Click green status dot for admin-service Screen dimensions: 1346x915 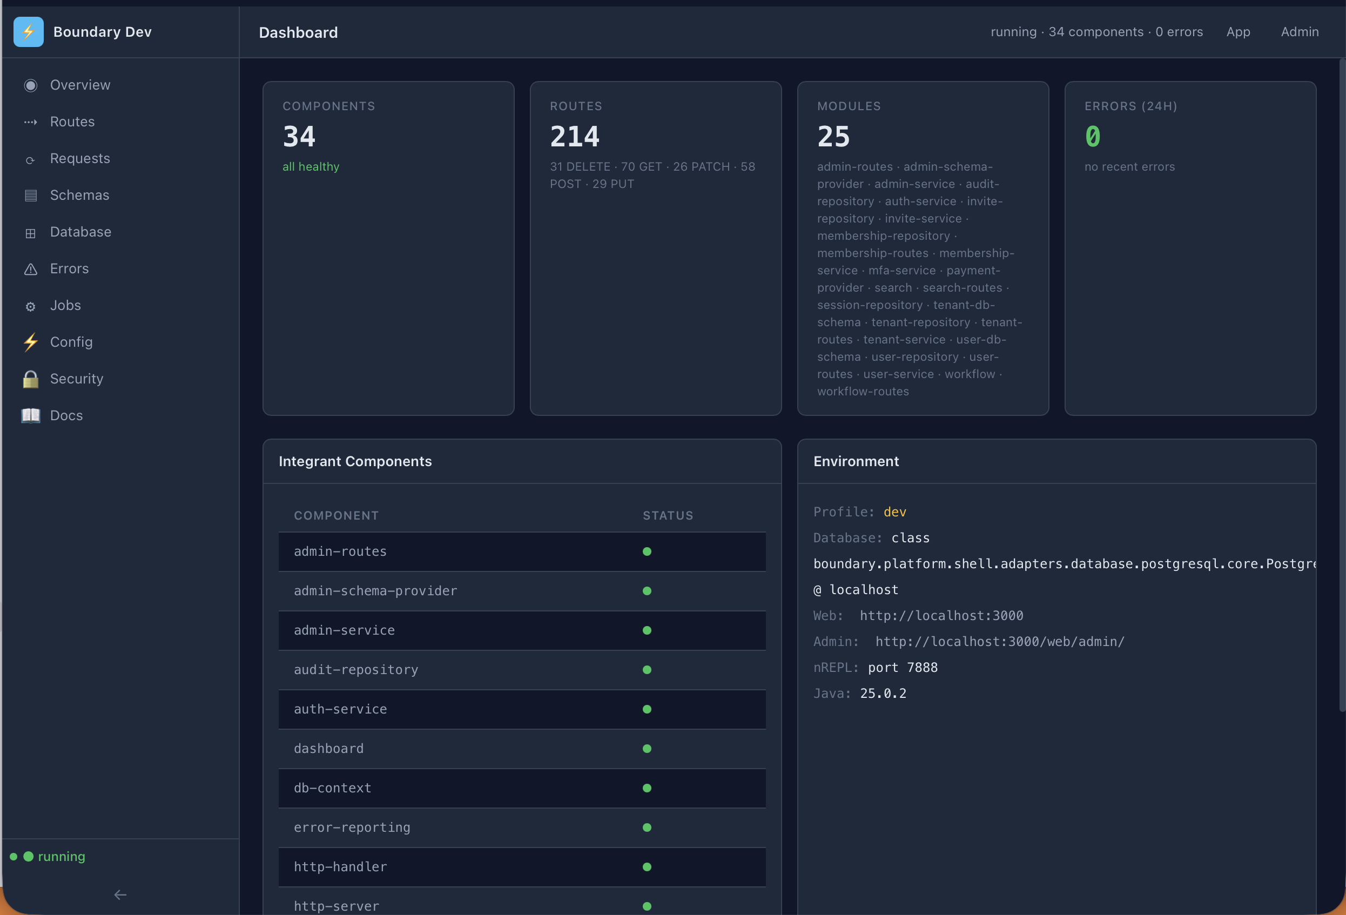[x=647, y=631]
